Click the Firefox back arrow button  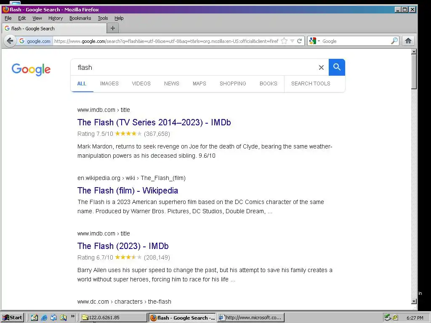[10, 41]
